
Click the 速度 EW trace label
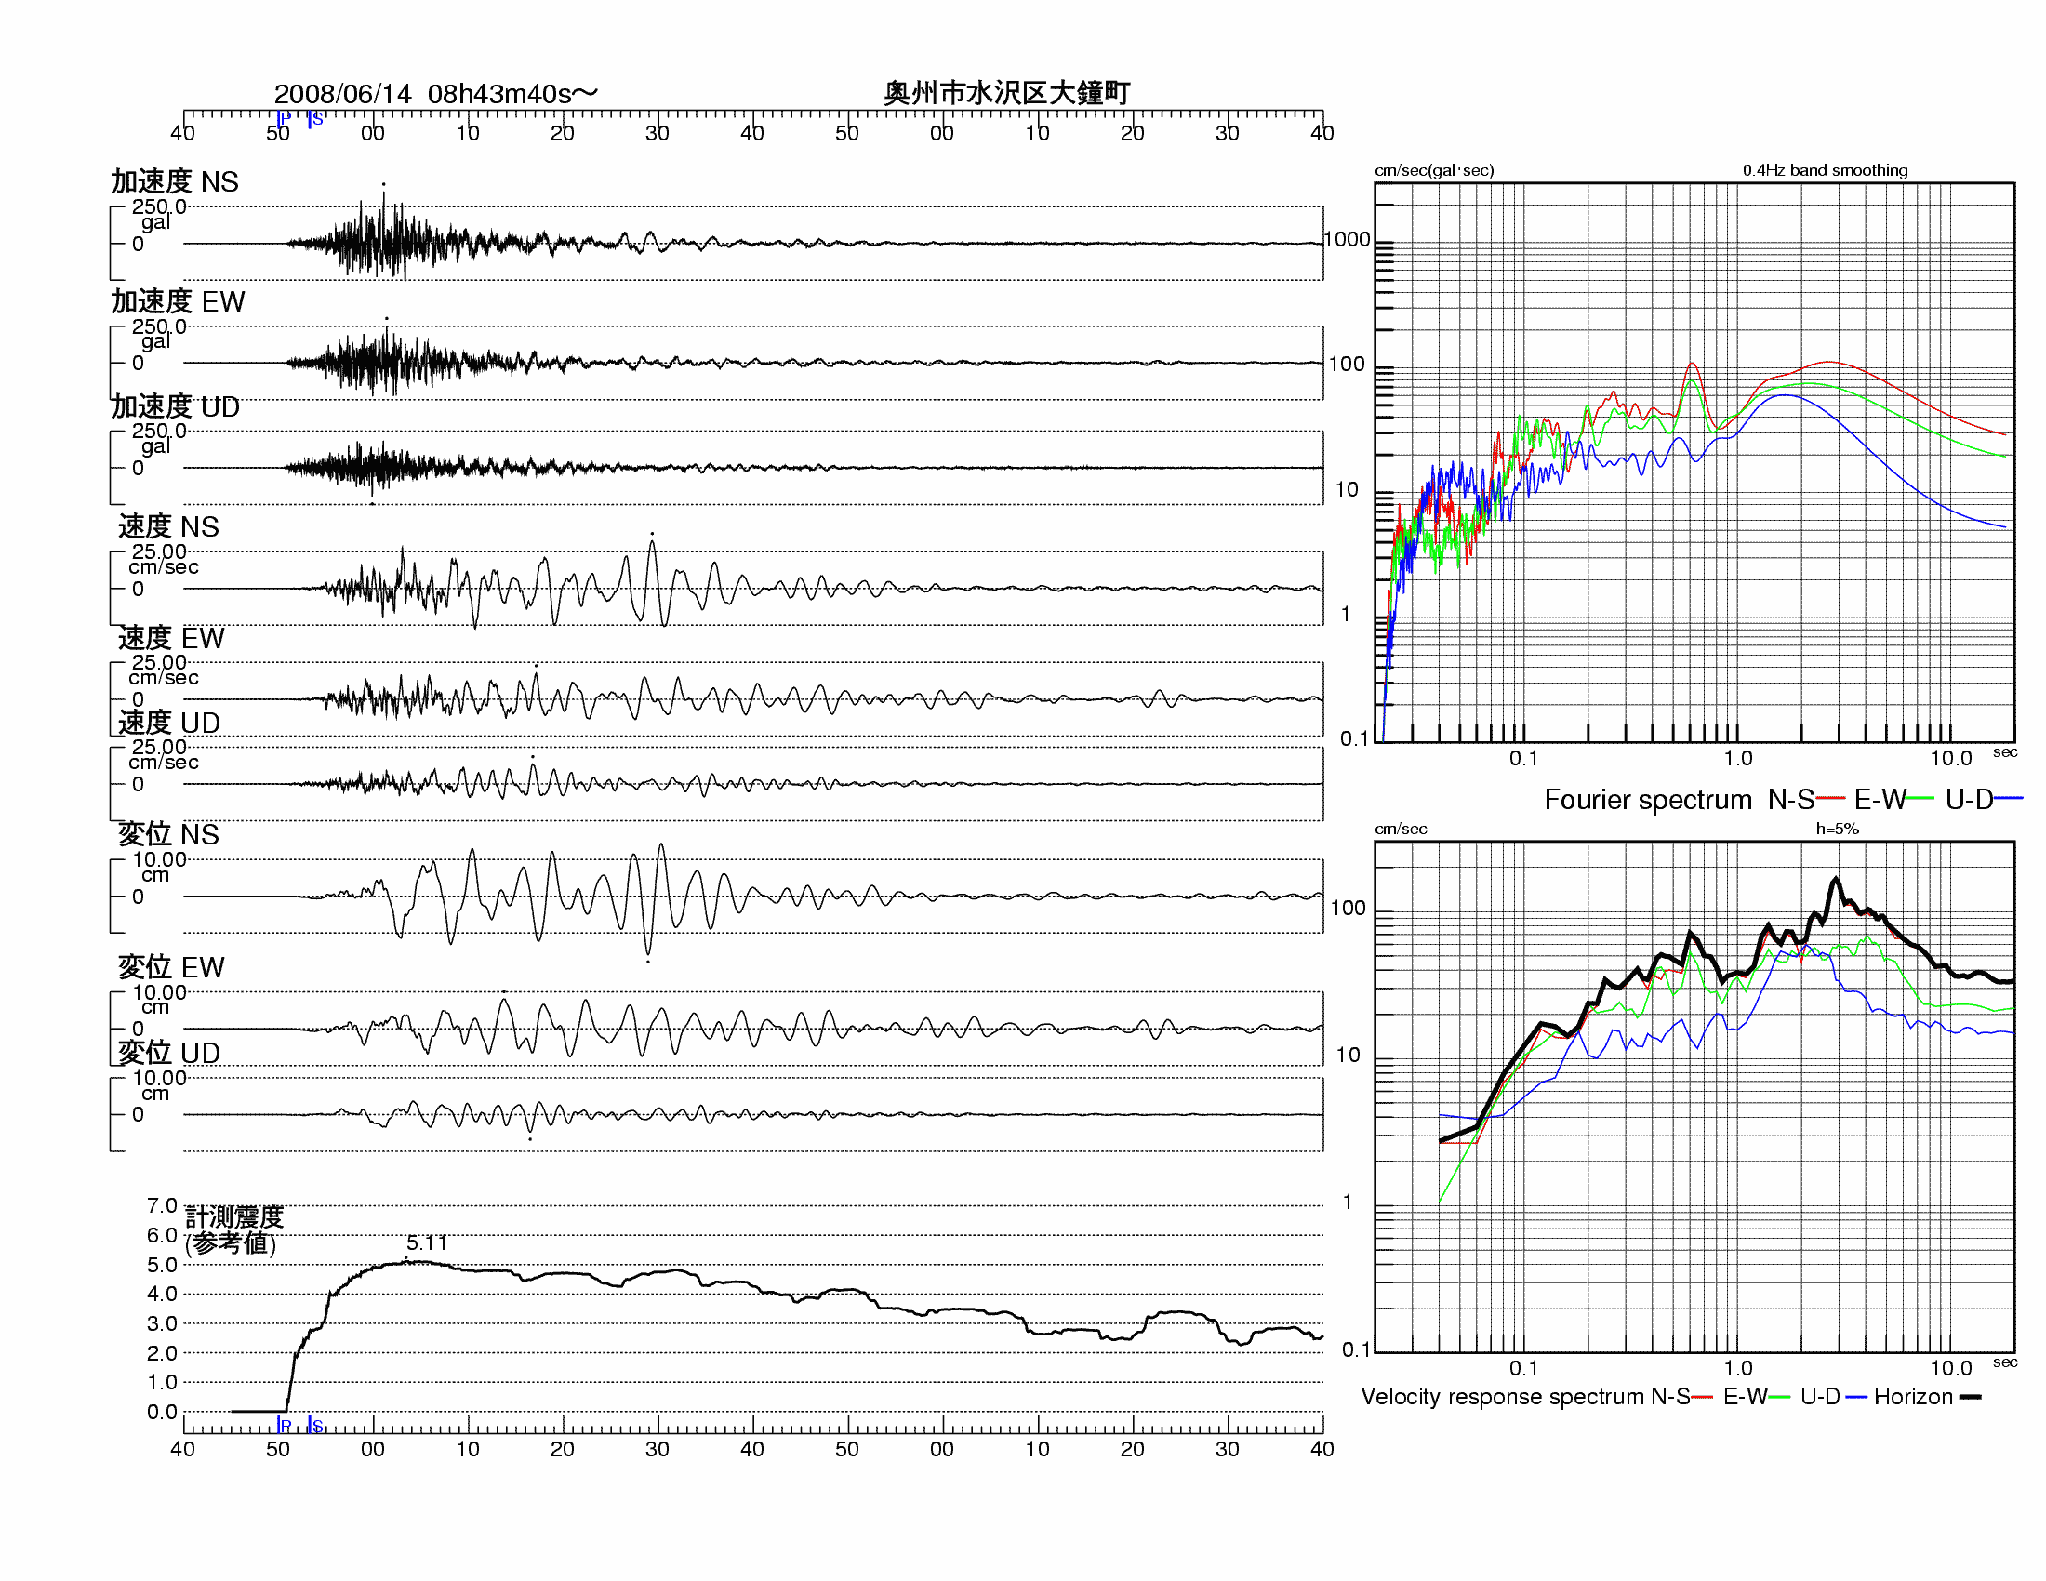tap(171, 639)
